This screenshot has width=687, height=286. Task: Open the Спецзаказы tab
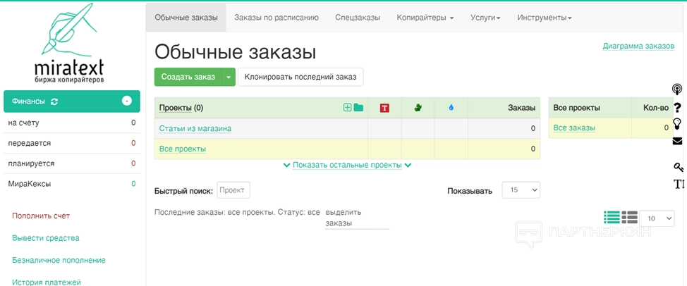pyautogui.click(x=358, y=18)
